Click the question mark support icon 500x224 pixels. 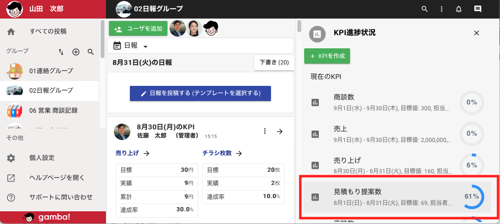point(11,198)
